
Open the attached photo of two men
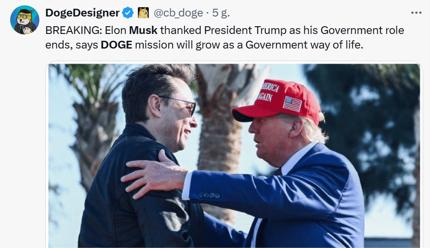(234, 156)
